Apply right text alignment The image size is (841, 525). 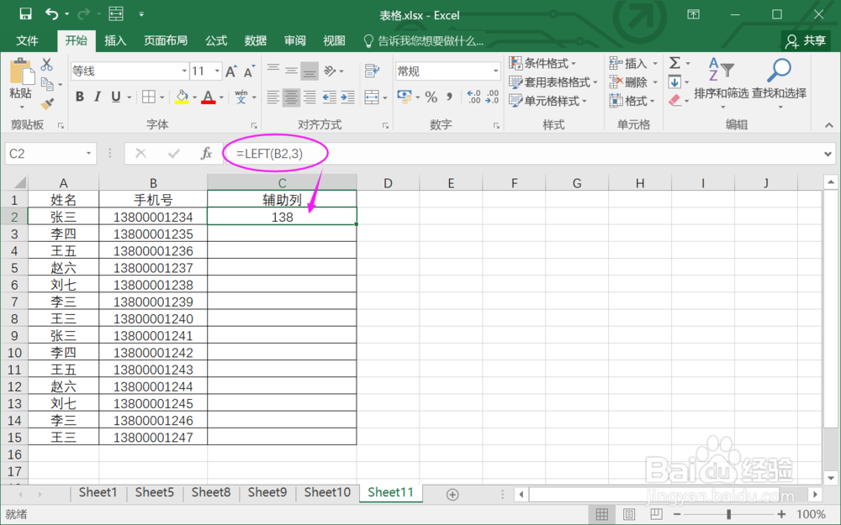tap(309, 97)
